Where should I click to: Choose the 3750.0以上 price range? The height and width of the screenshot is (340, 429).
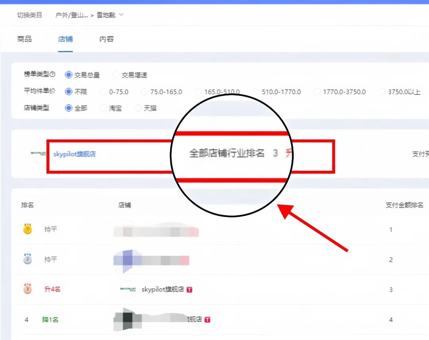click(x=382, y=91)
